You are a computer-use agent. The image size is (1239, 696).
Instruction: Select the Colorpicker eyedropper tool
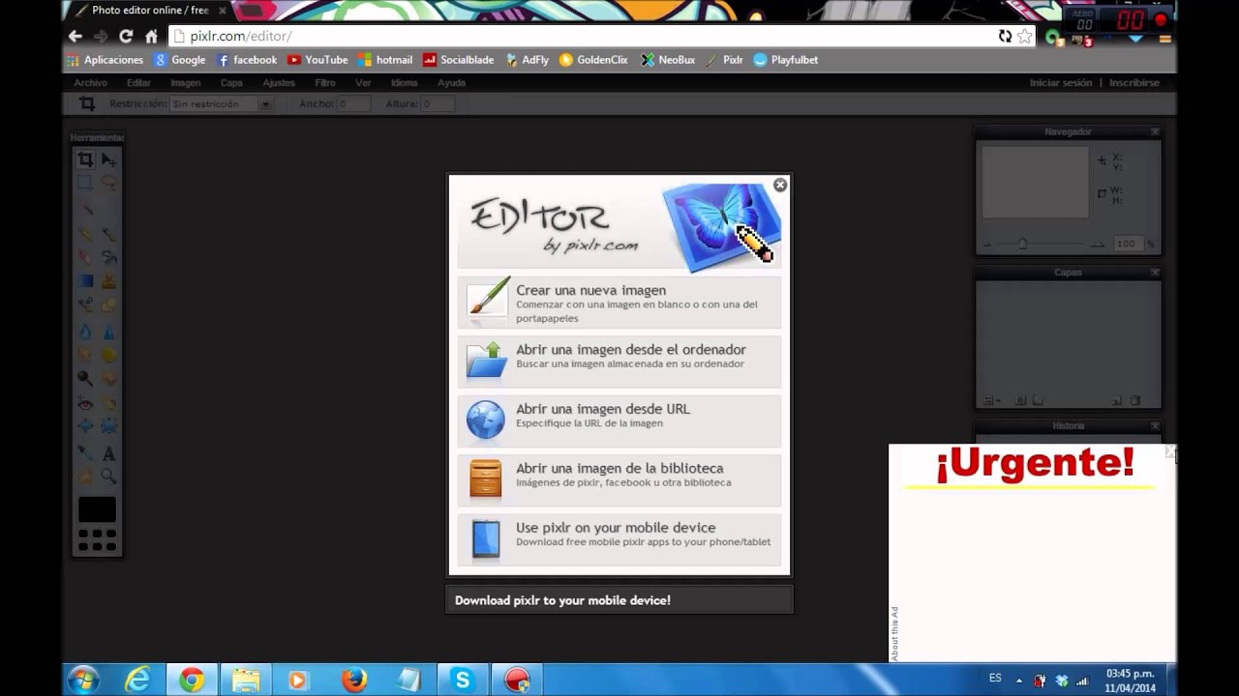(85, 453)
